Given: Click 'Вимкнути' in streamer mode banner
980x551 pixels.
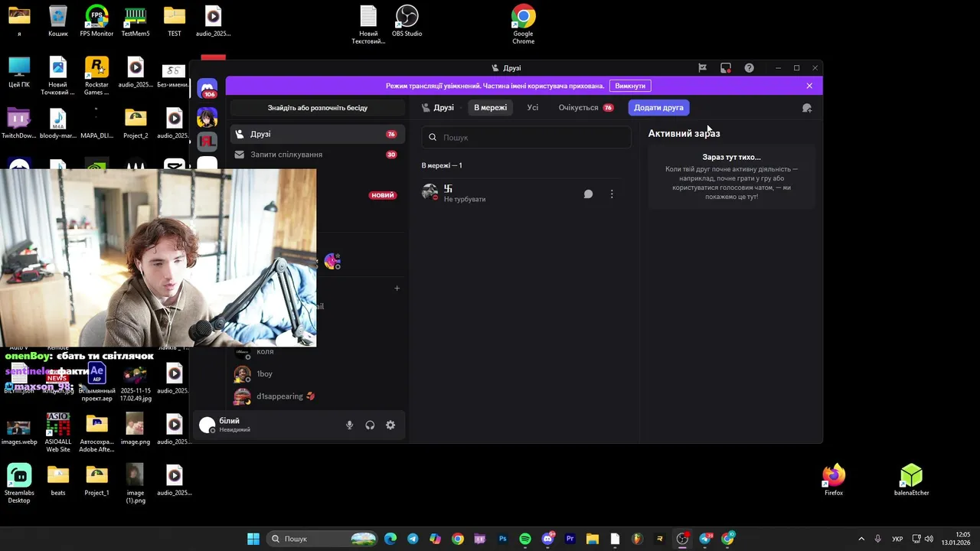Looking at the screenshot, I should [x=630, y=86].
